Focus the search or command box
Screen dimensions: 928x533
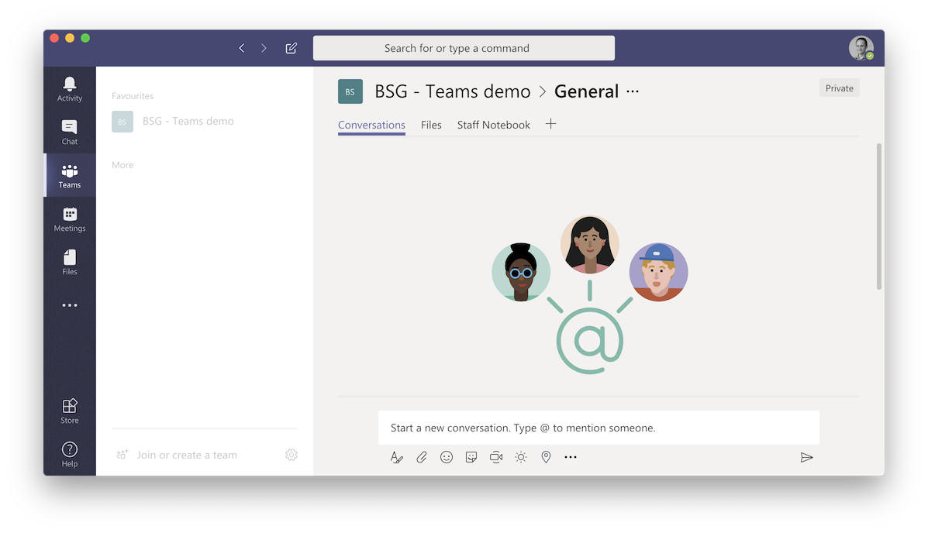(x=464, y=48)
